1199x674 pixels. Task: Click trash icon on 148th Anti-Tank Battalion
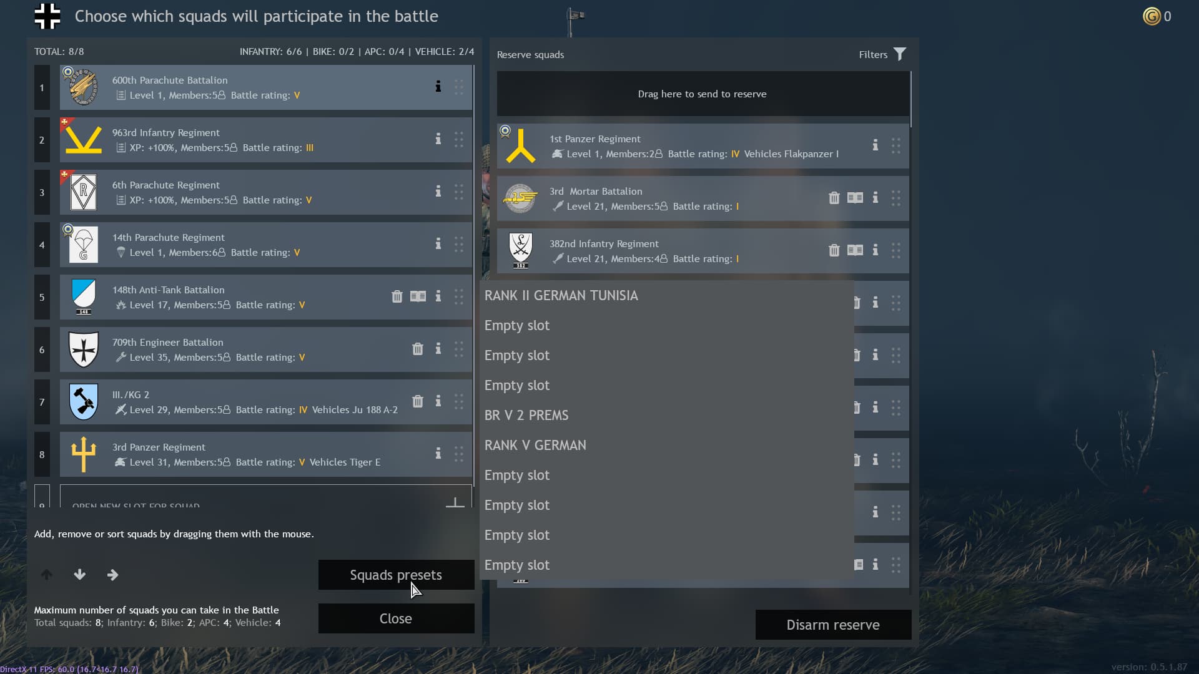pyautogui.click(x=397, y=296)
